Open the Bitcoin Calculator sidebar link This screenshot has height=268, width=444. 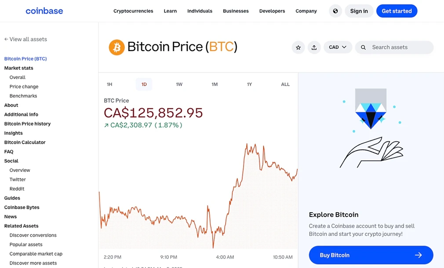(x=25, y=142)
